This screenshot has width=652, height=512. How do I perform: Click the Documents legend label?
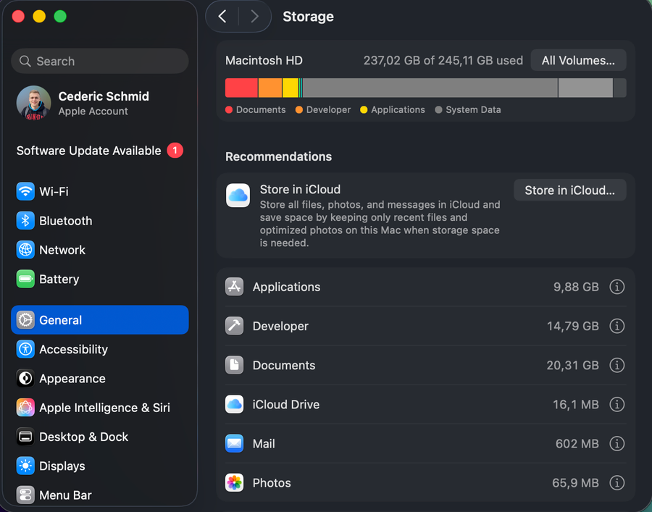pyautogui.click(x=261, y=110)
